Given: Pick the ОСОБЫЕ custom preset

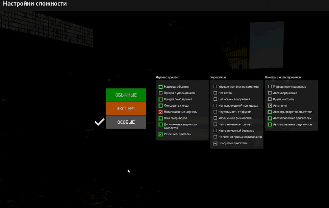Looking at the screenshot, I should pyautogui.click(x=126, y=122).
